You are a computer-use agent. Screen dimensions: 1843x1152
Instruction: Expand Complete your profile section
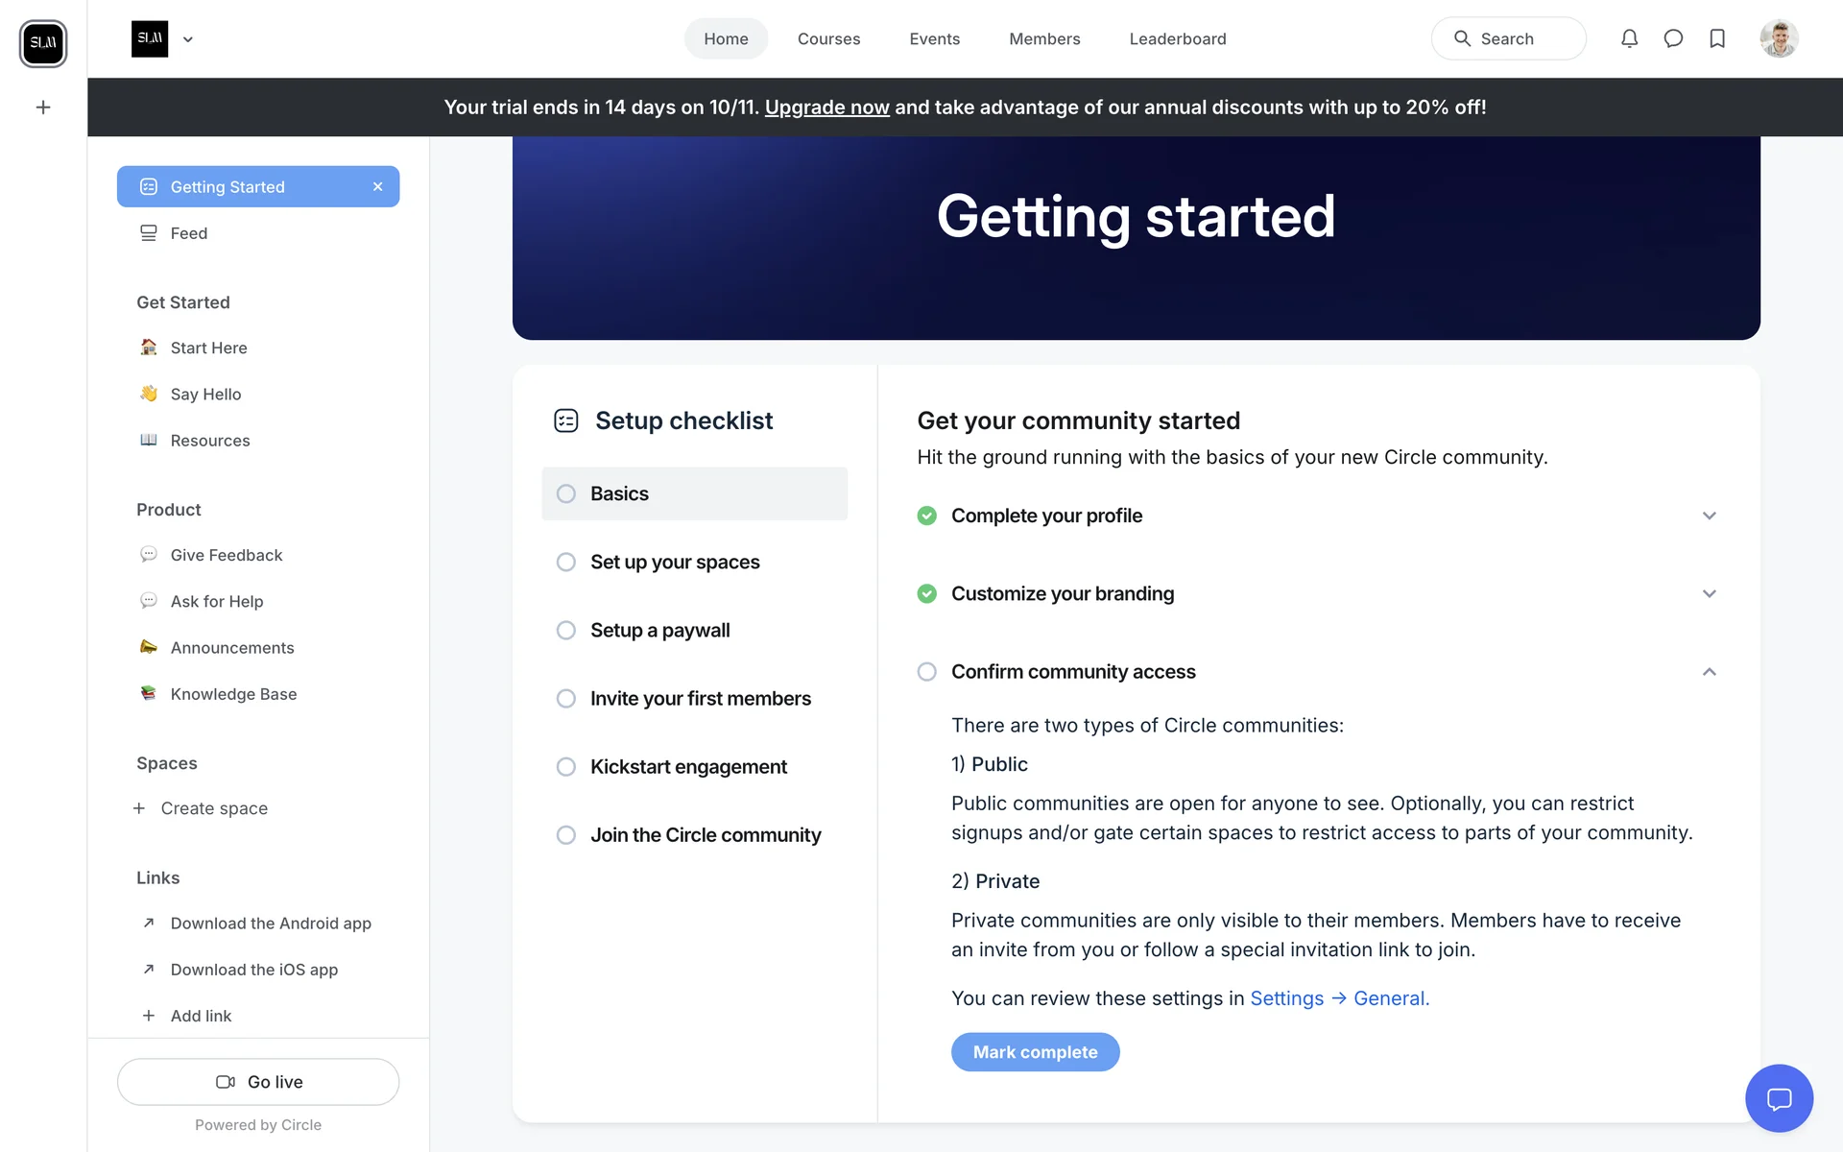[x=1709, y=516]
